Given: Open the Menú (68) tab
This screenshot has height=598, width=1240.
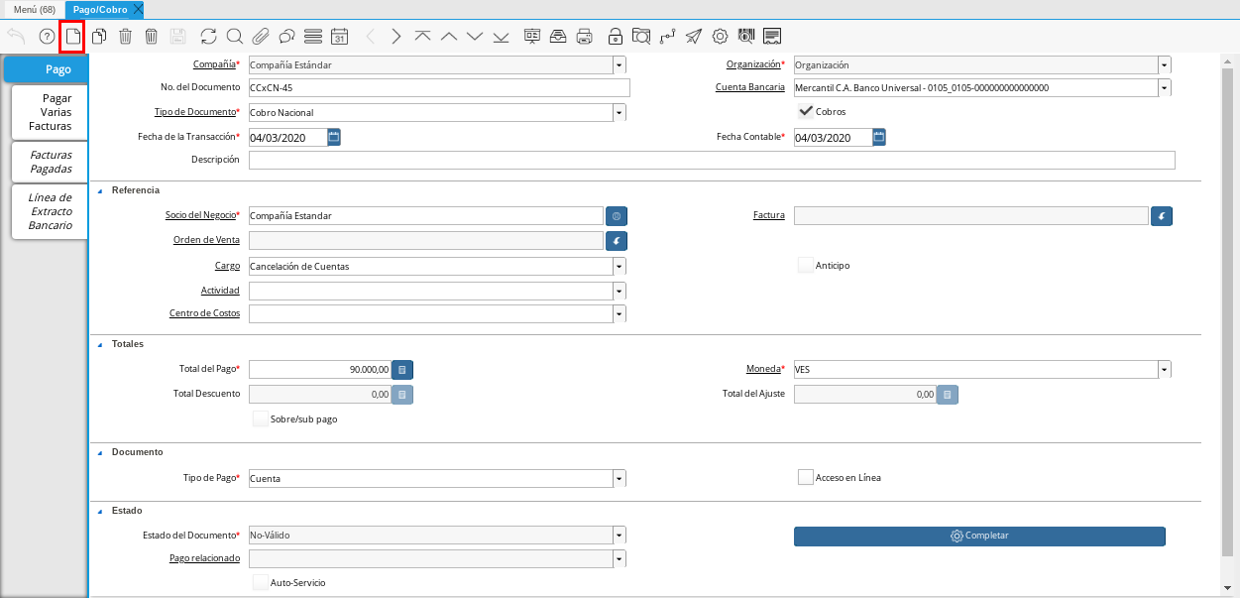Looking at the screenshot, I should click(34, 9).
